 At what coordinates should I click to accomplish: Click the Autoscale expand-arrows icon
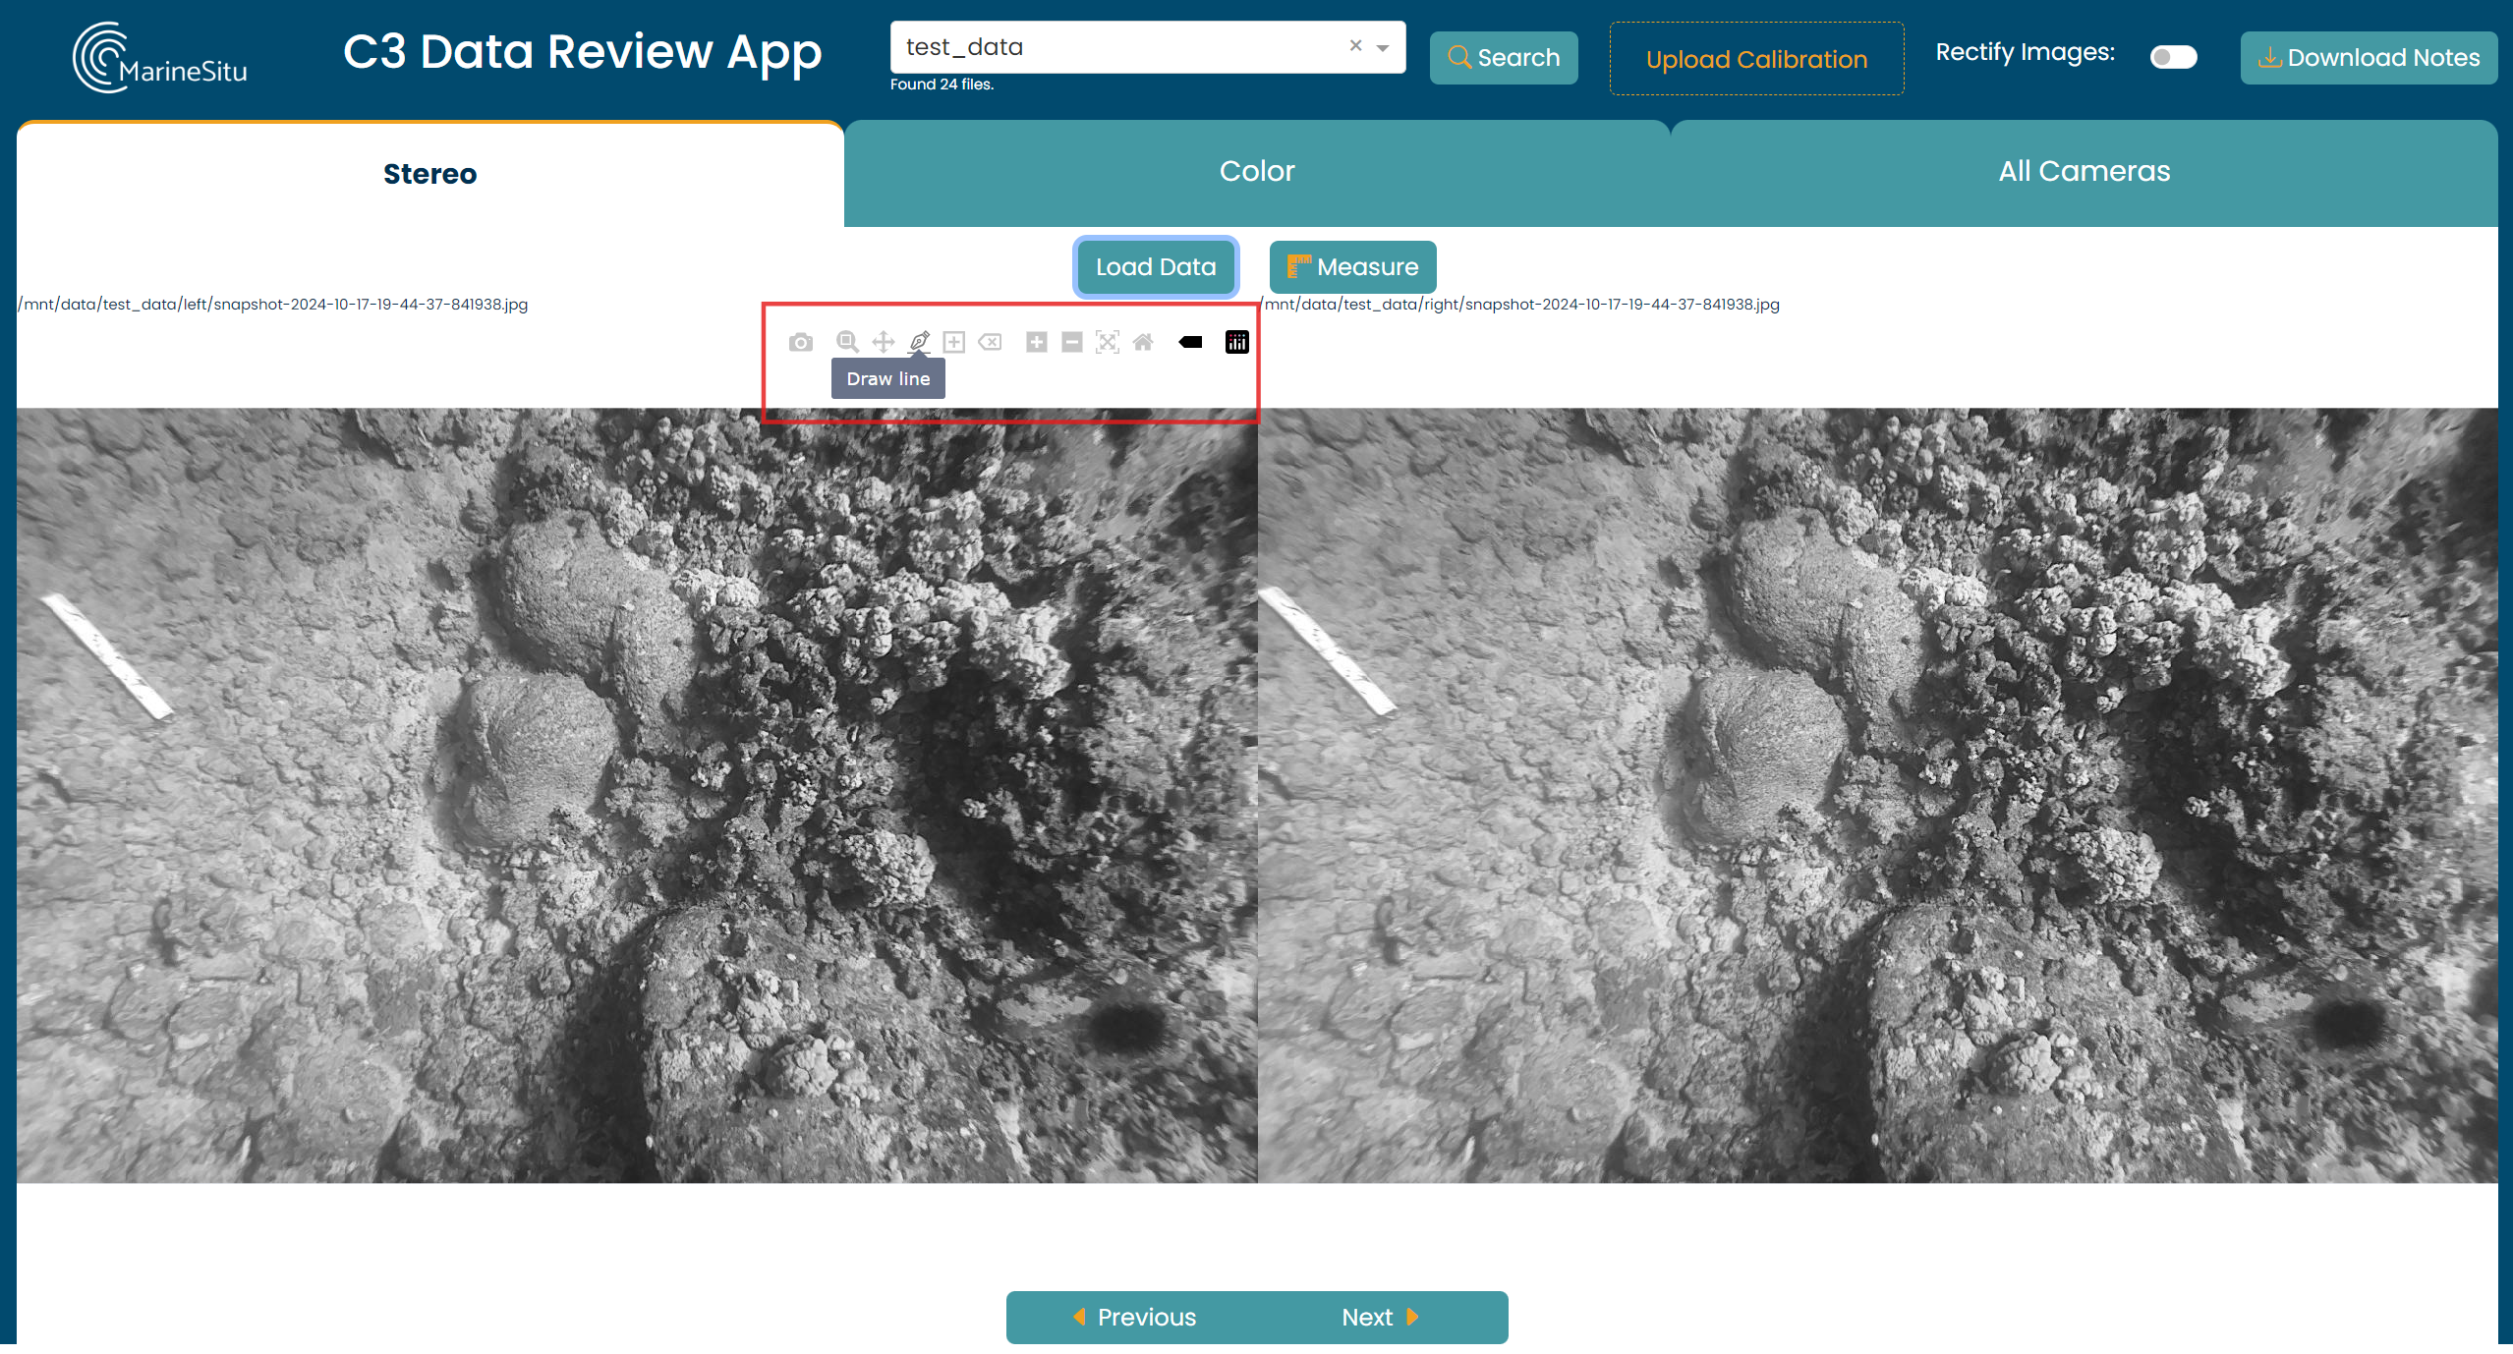pos(1108,342)
